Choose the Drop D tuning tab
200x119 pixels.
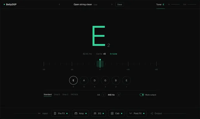(x=57, y=95)
